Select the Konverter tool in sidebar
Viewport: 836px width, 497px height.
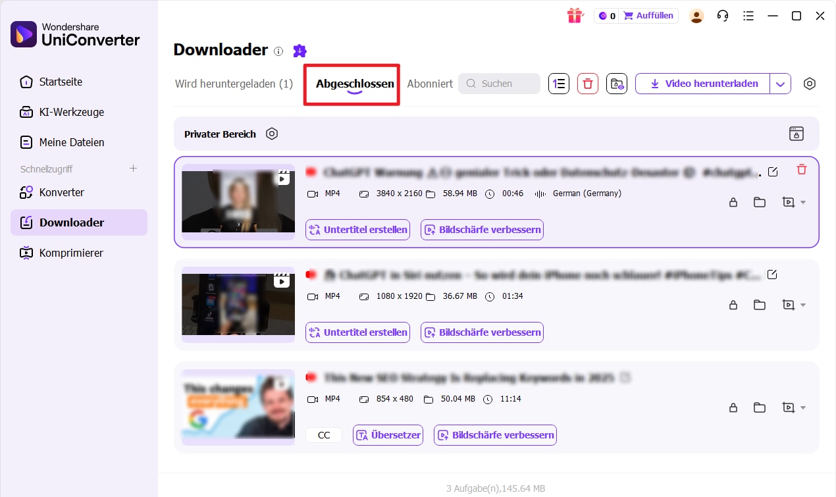tap(61, 192)
